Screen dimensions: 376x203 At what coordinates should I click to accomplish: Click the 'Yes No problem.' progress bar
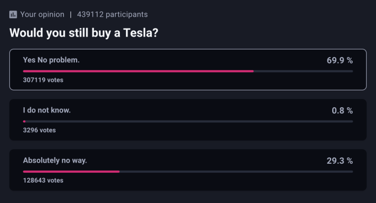188,71
